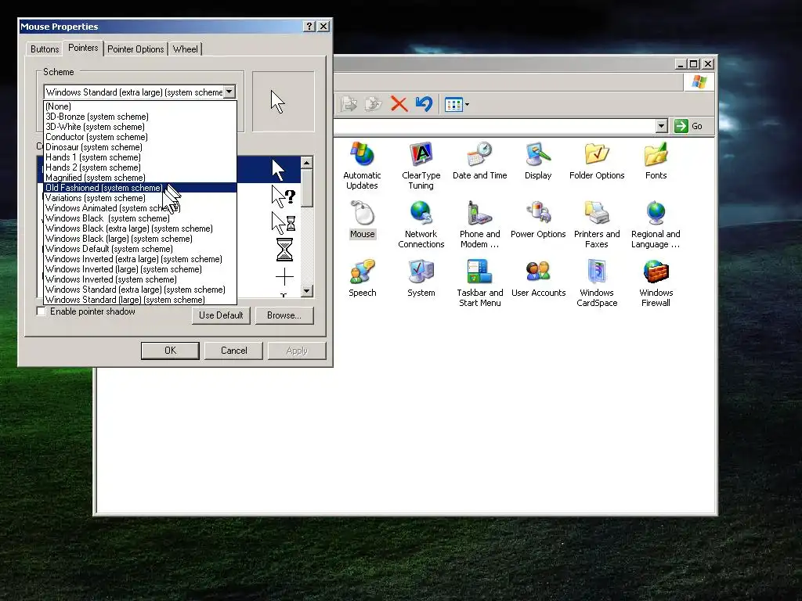Viewport: 802px width, 601px height.
Task: Choose Windows Standard (large) scheme
Action: [x=139, y=300]
